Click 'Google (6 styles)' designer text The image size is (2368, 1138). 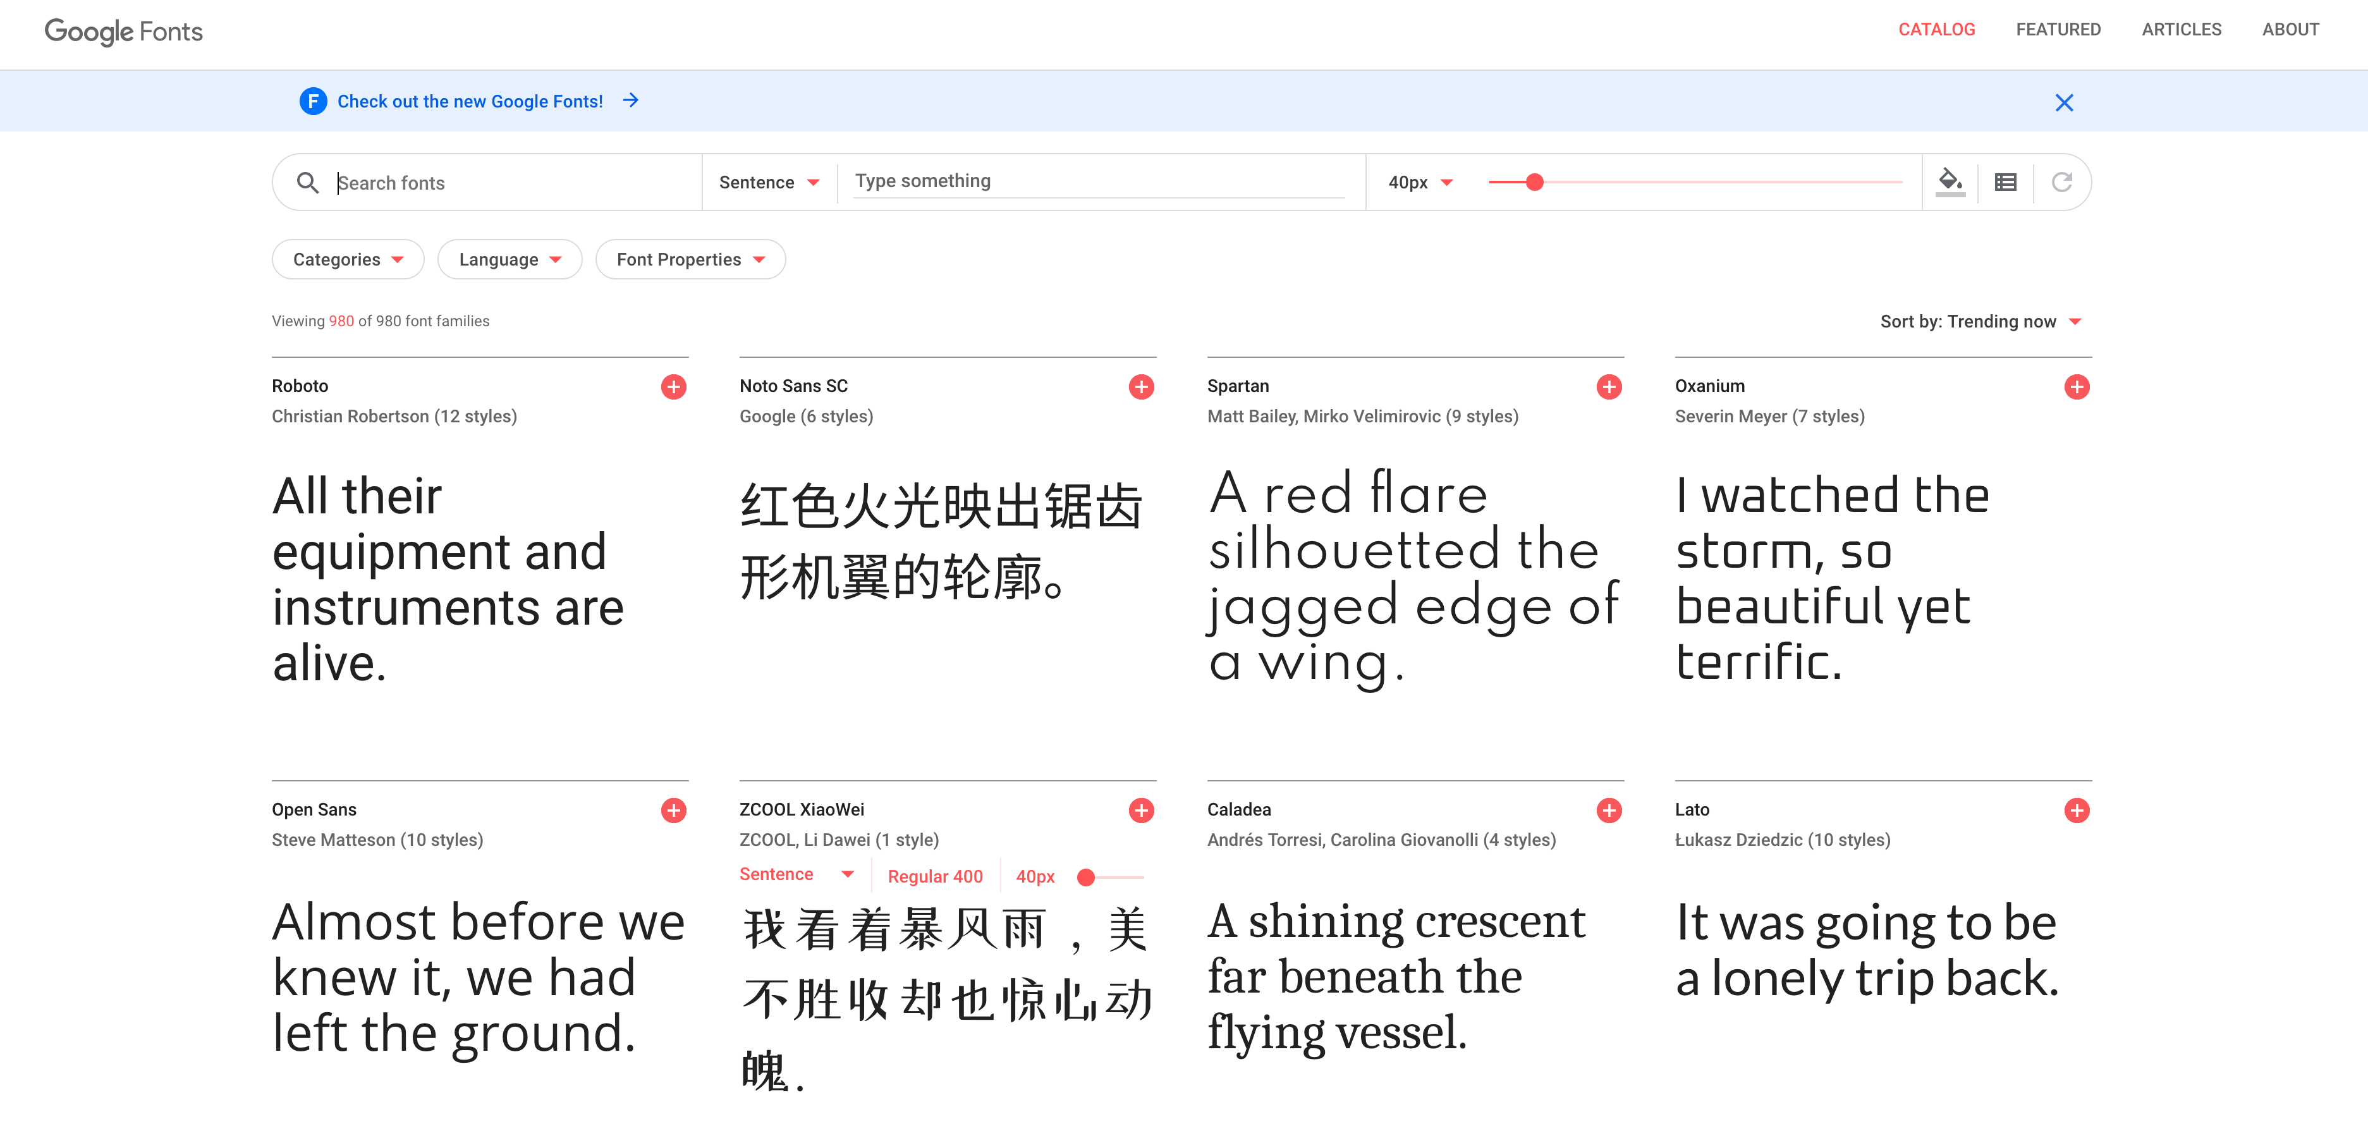[806, 417]
